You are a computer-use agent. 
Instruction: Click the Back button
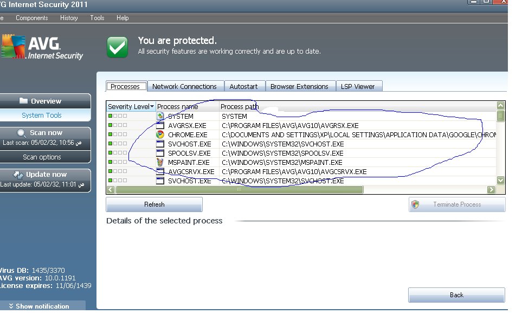456,295
